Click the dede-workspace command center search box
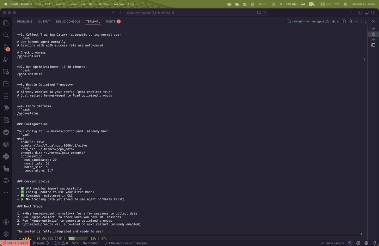This screenshot has height=246, width=379. pyautogui.click(x=189, y=13)
